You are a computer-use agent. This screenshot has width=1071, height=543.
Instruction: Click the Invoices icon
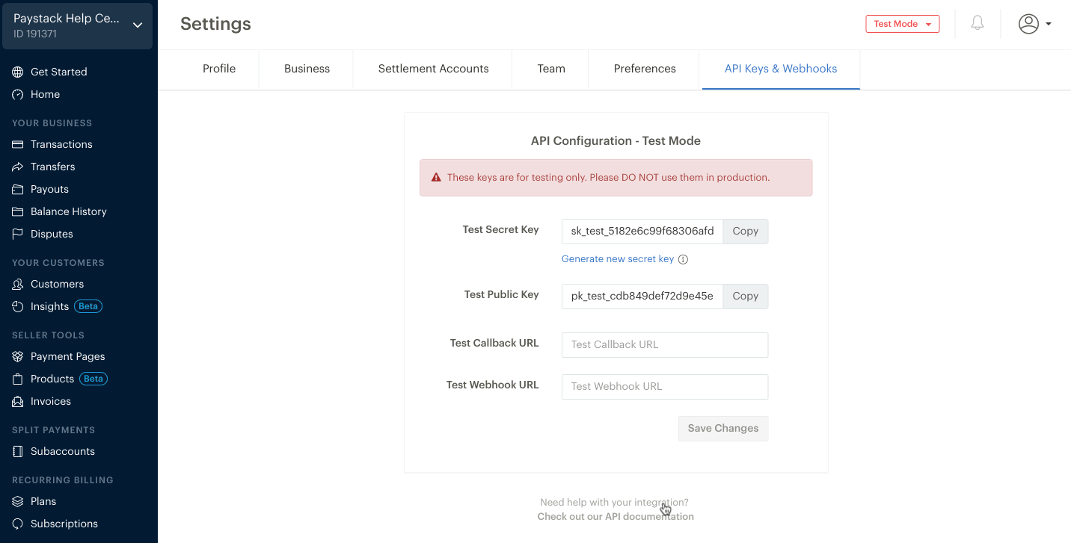[18, 401]
